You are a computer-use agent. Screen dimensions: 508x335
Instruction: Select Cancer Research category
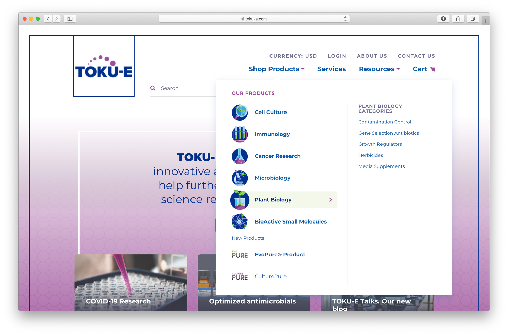[x=277, y=156]
